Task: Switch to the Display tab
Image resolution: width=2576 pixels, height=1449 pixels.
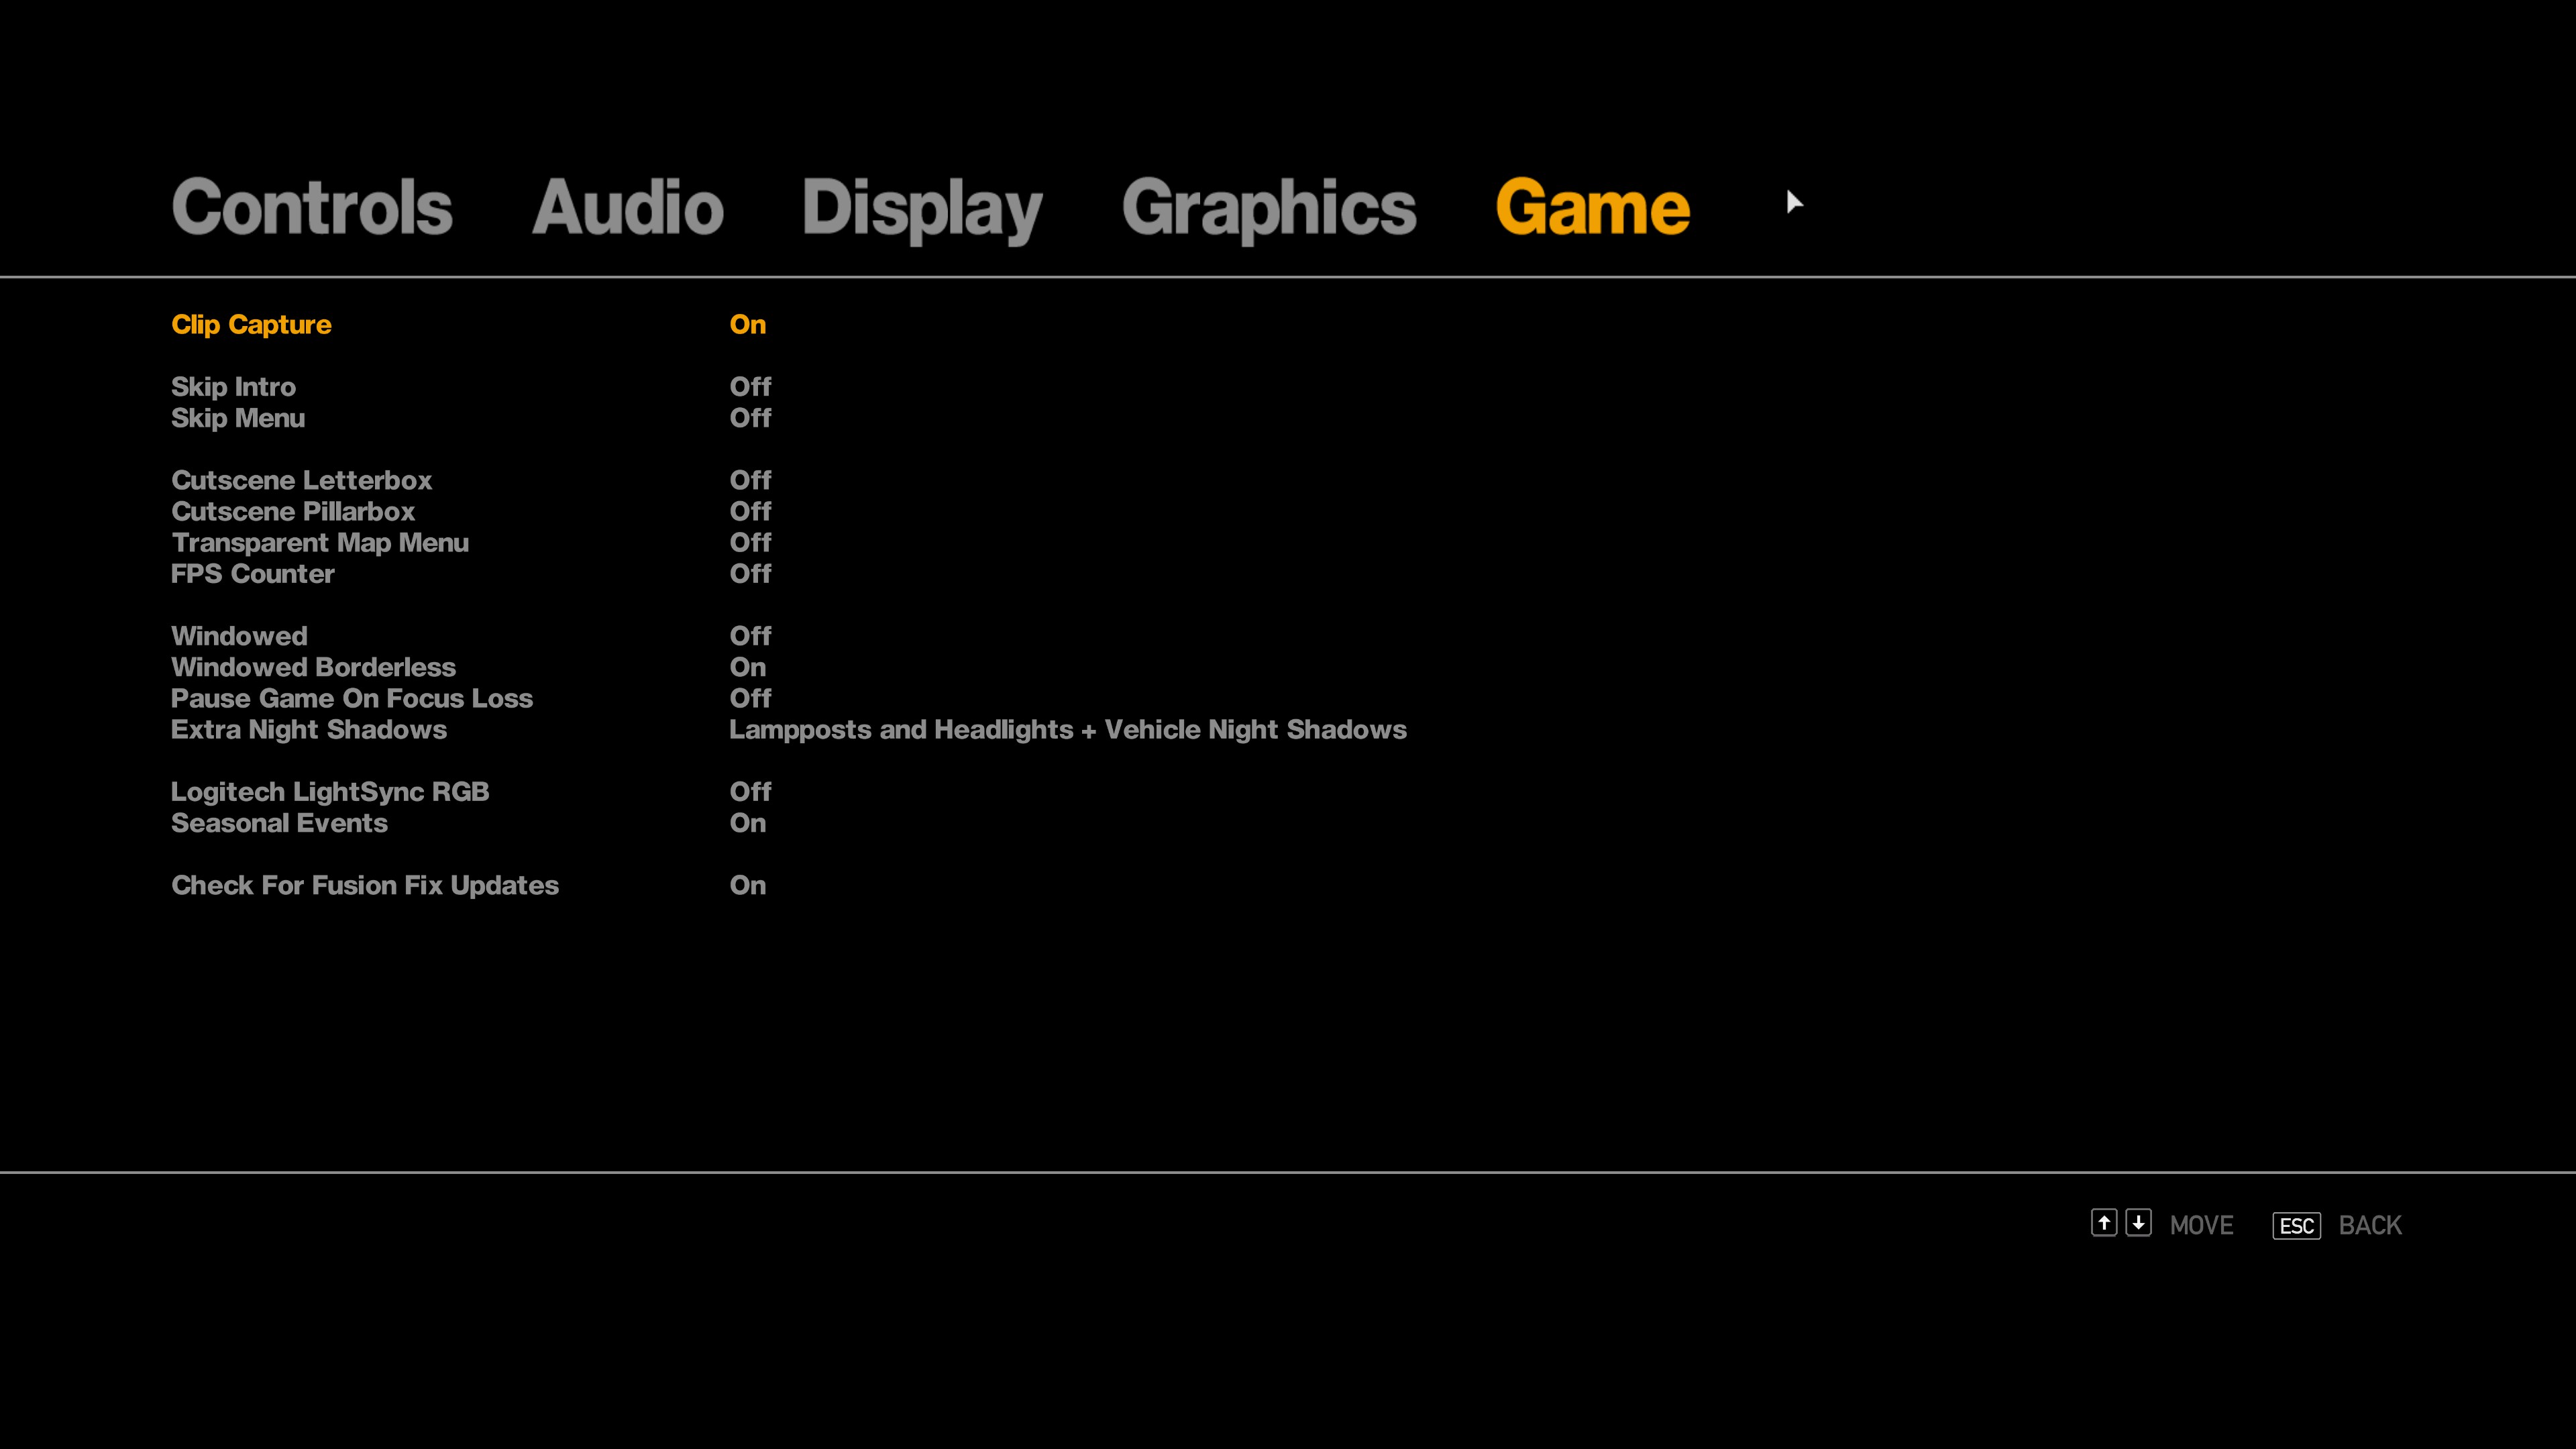Action: pyautogui.click(x=921, y=207)
